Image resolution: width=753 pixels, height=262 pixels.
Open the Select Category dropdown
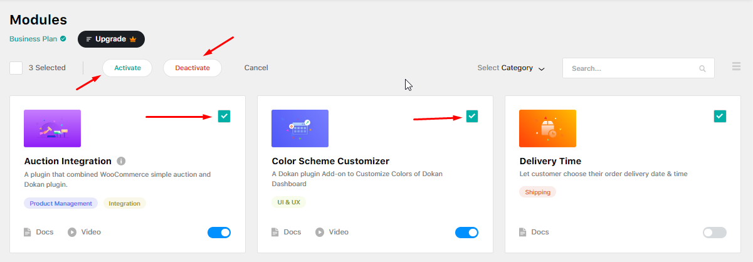click(511, 68)
